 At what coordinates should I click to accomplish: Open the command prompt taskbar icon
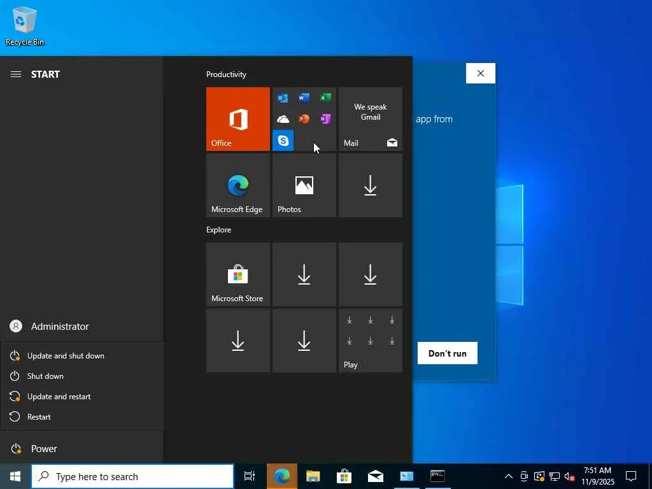tap(437, 476)
